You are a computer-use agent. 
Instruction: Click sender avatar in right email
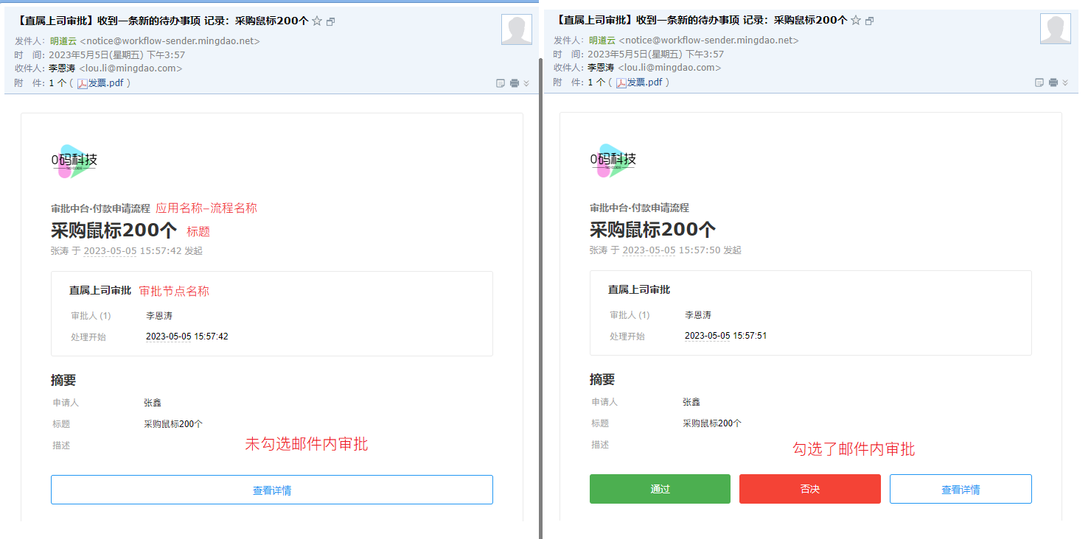pos(1055,29)
